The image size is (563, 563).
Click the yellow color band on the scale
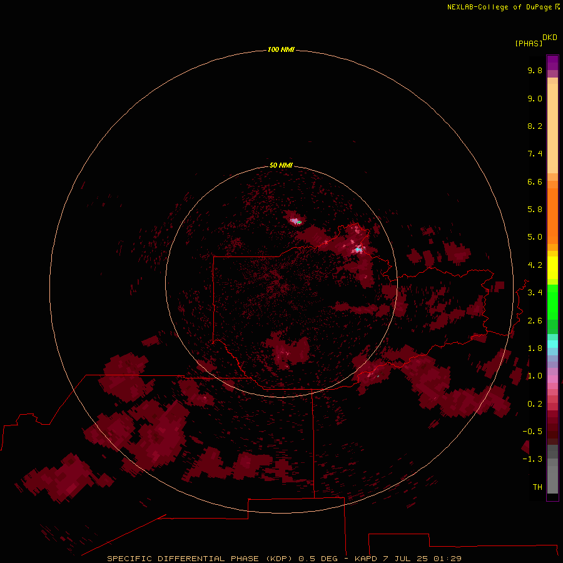(552, 268)
